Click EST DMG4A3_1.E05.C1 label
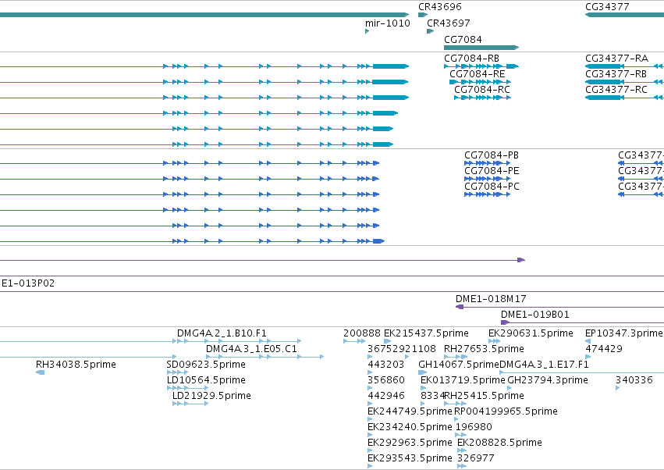Screen dimensions: 664x470 251,349
